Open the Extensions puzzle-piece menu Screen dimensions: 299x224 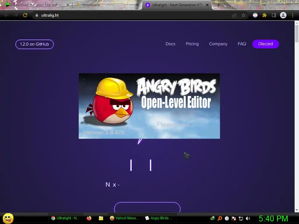pyautogui.click(x=264, y=15)
